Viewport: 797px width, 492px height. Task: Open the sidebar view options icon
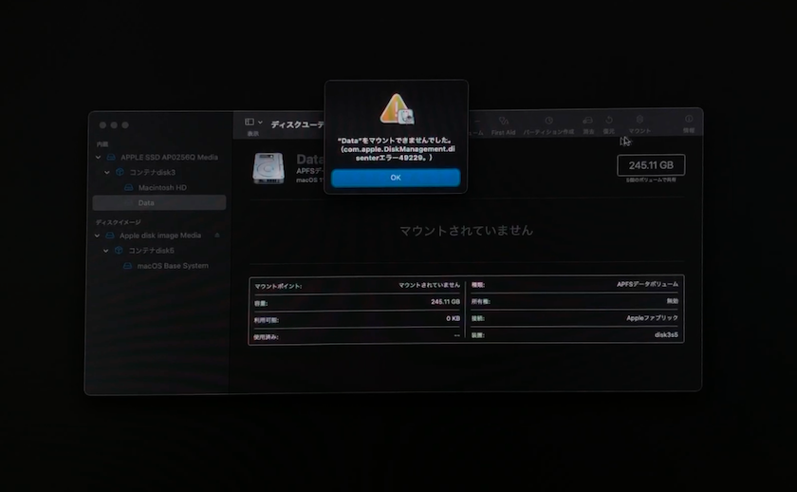point(249,123)
